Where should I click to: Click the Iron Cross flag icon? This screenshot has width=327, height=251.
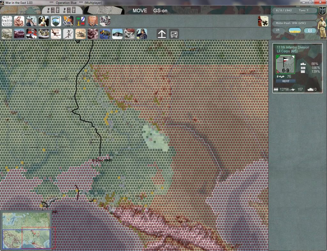pos(263,21)
